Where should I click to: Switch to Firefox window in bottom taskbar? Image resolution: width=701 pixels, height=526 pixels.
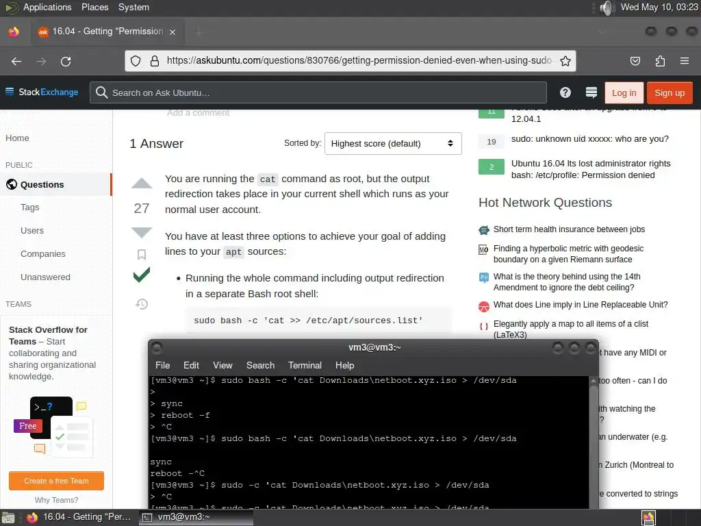pos(79,518)
